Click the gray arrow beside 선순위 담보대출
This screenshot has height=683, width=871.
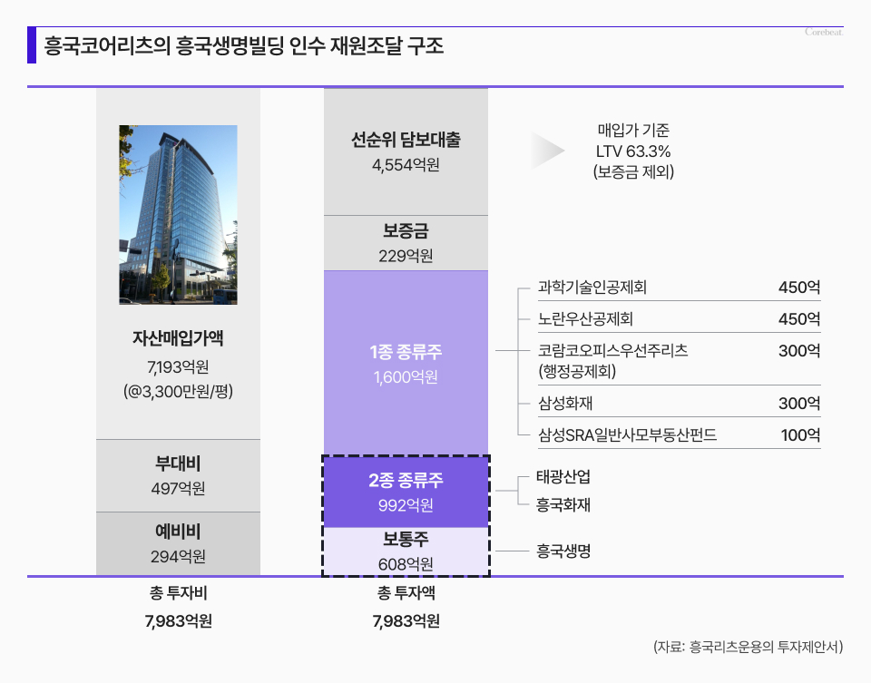coord(549,151)
